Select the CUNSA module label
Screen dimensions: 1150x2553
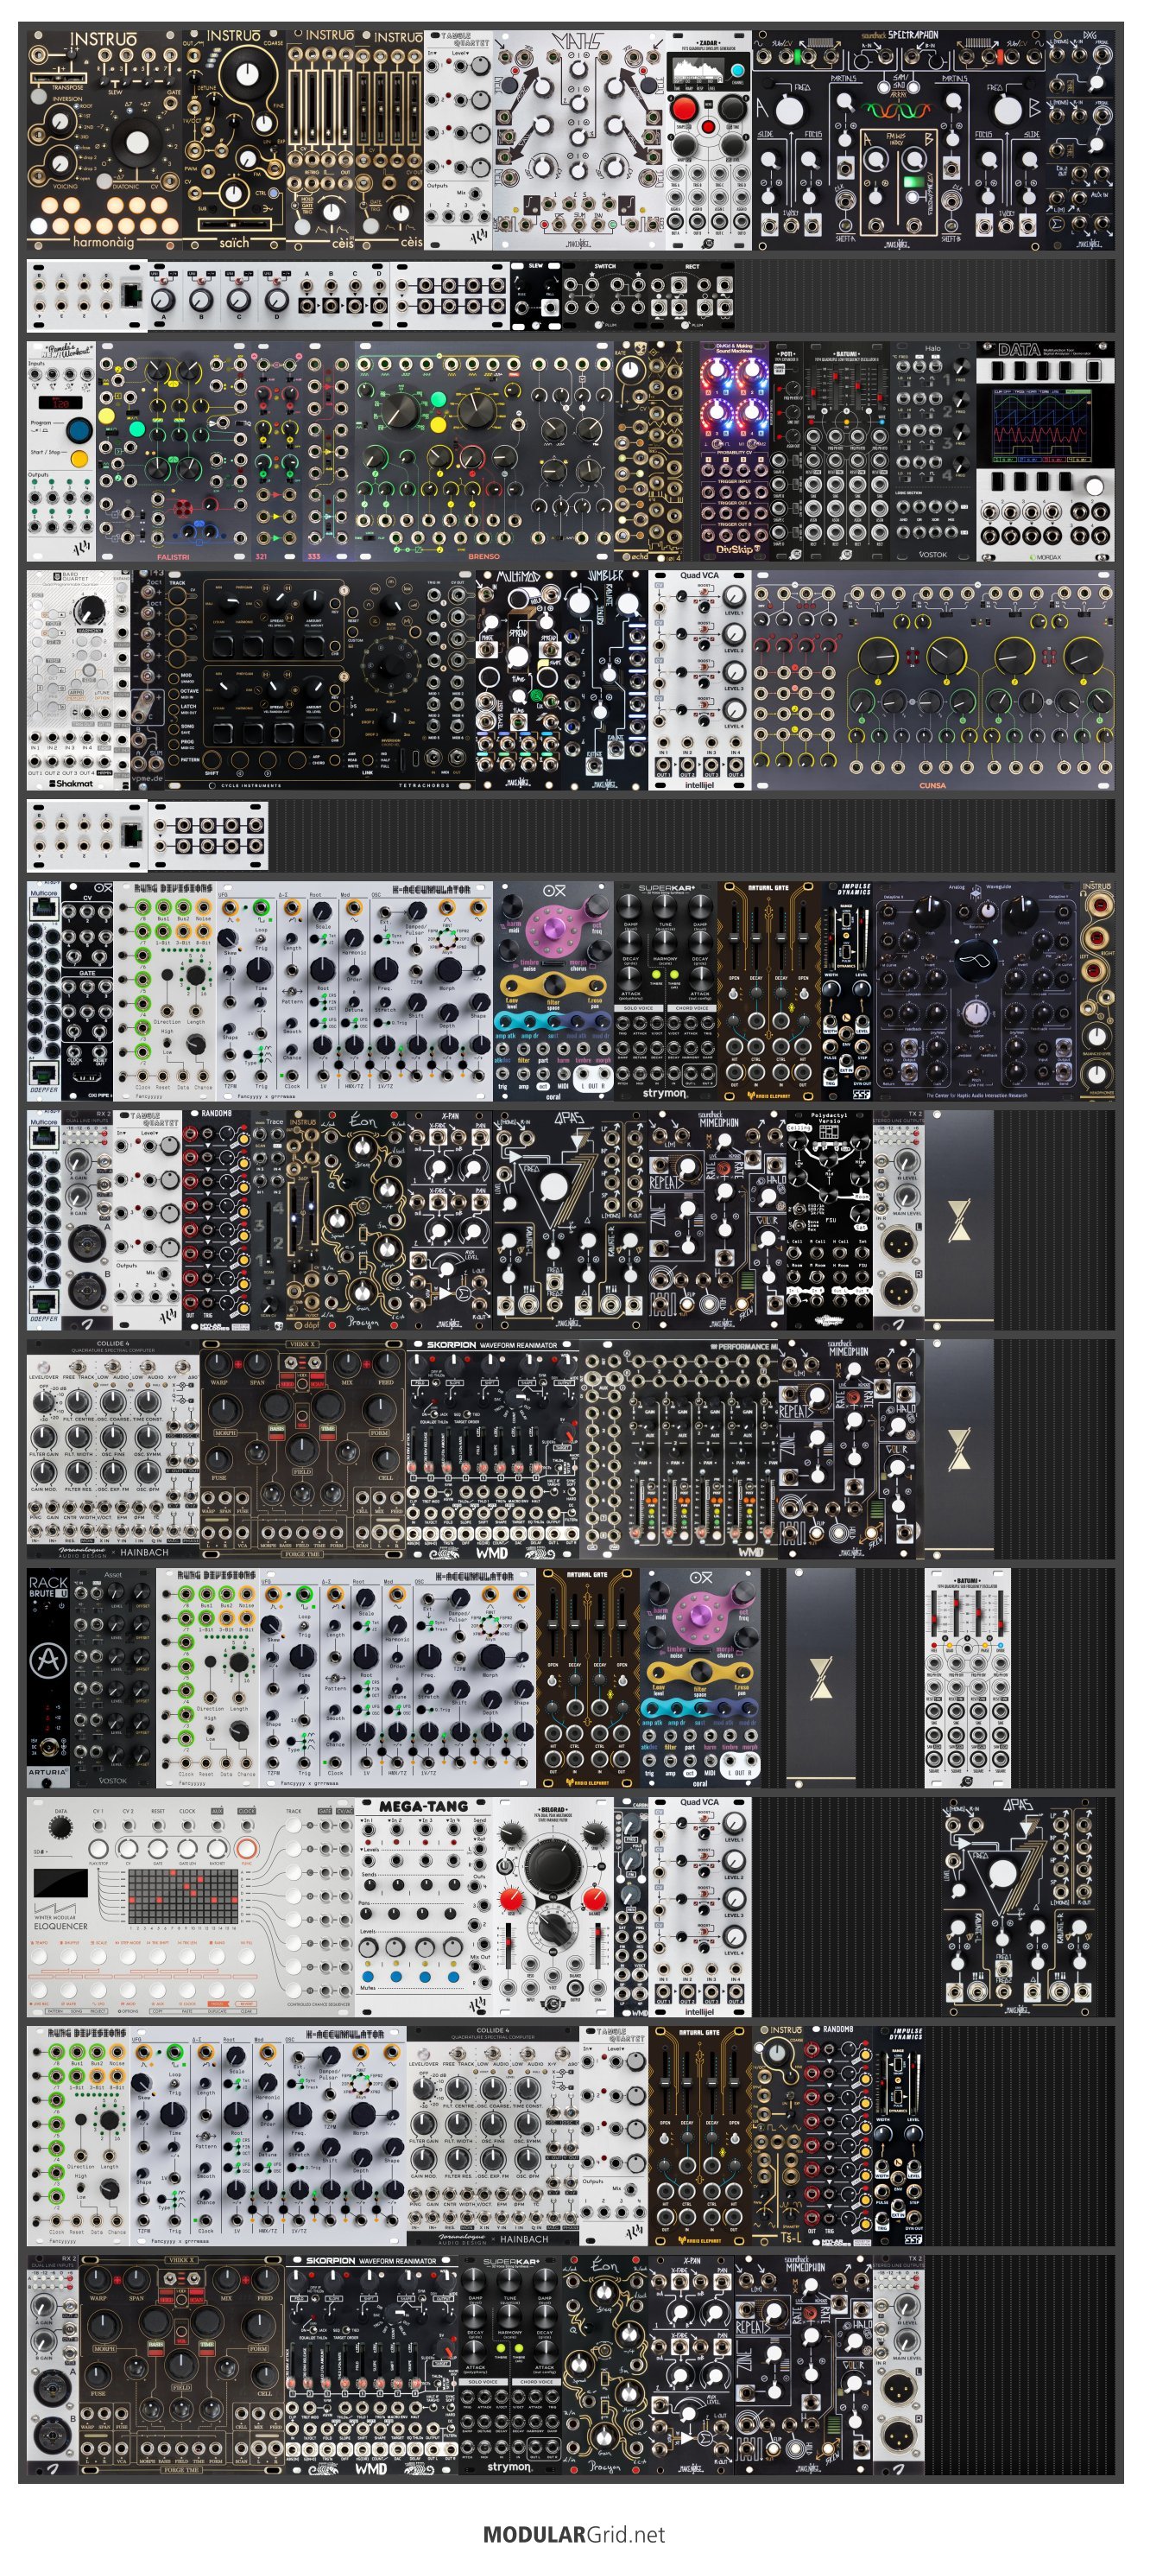point(932,785)
